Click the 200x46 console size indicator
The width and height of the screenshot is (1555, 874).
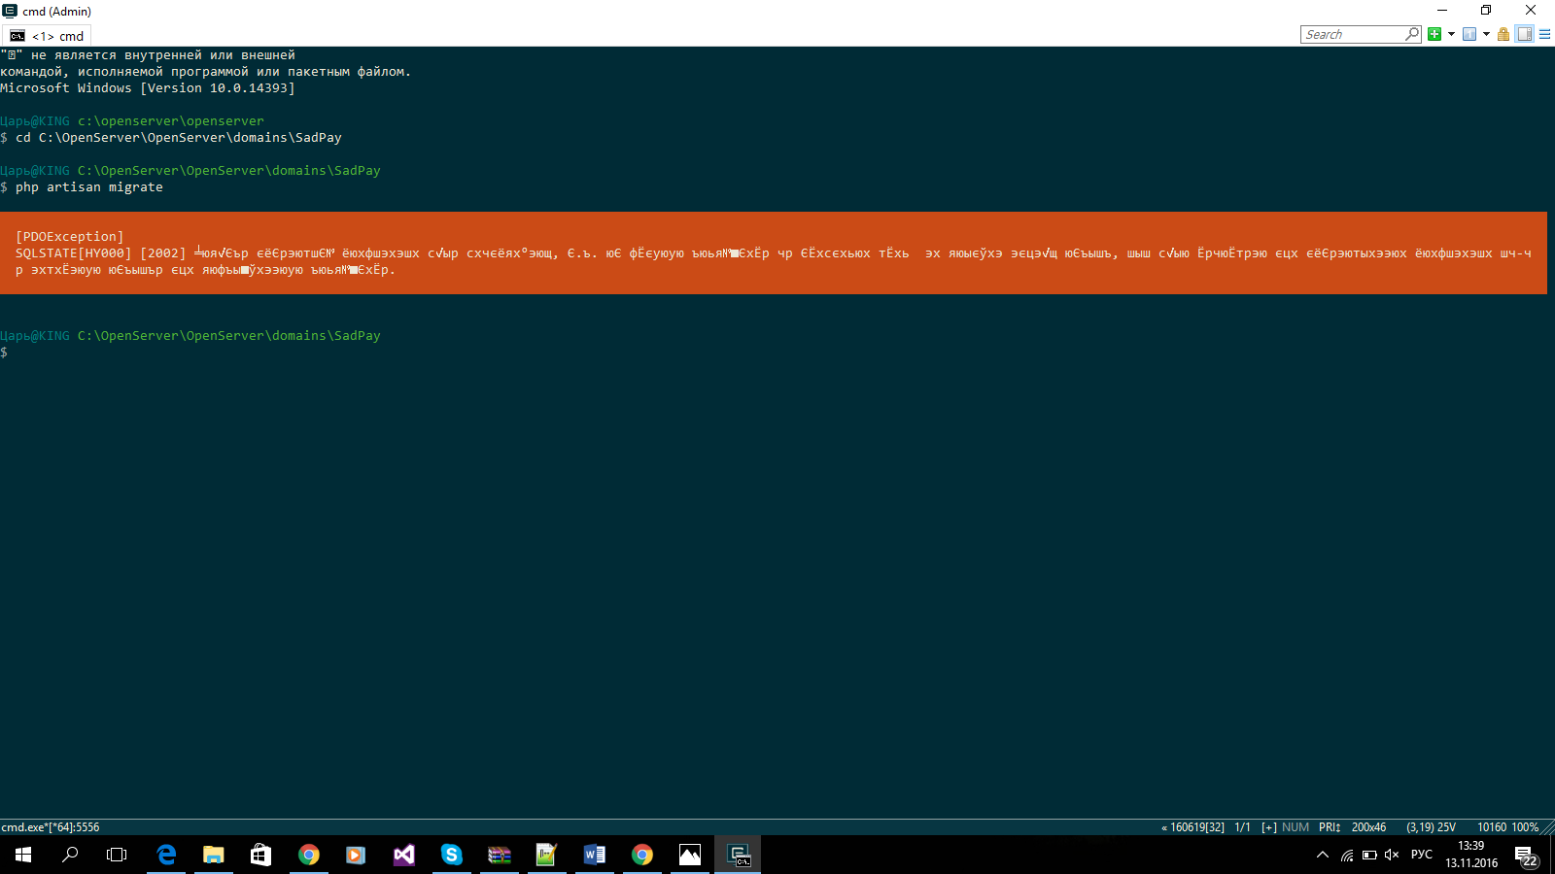(1368, 827)
